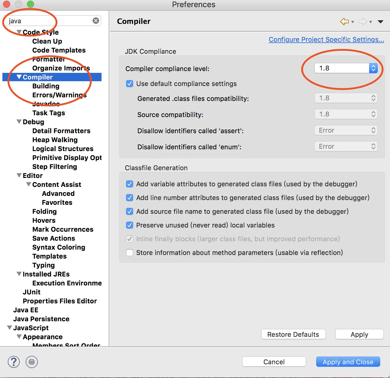Collapse the Content Assist tree node

pos(29,184)
